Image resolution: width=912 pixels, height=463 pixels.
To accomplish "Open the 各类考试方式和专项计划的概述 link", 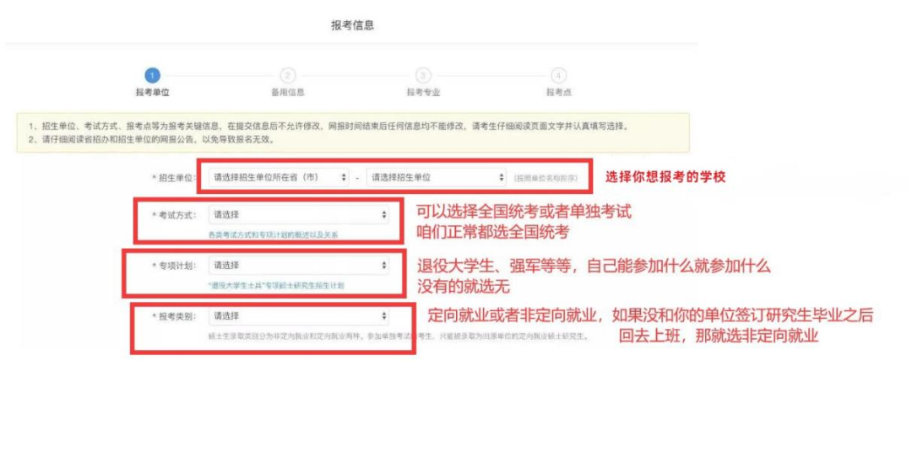I will click(x=273, y=234).
